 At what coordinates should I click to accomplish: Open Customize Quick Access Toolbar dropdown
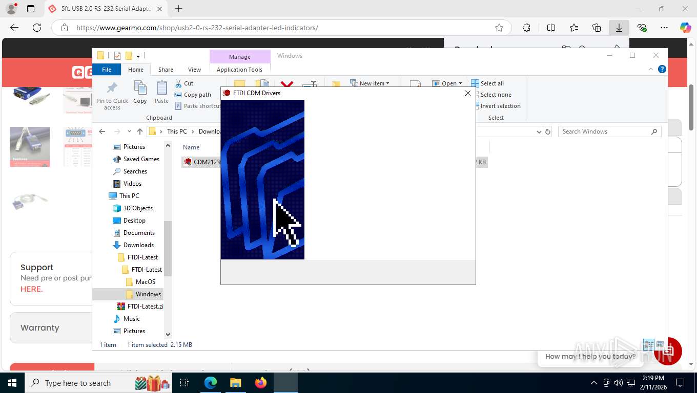pyautogui.click(x=138, y=56)
